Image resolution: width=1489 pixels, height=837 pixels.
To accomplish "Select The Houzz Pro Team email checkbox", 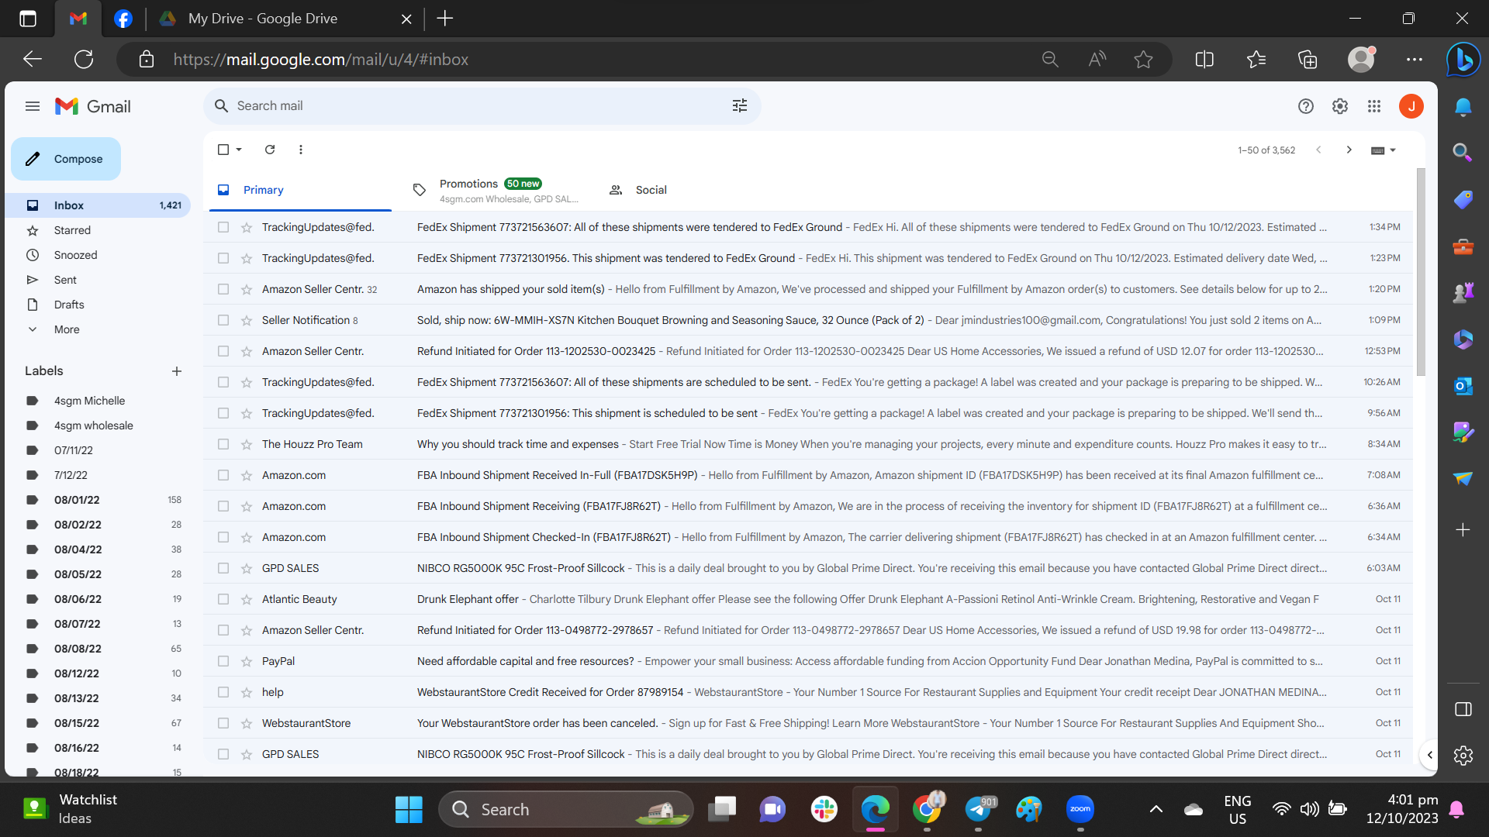I will (x=223, y=444).
